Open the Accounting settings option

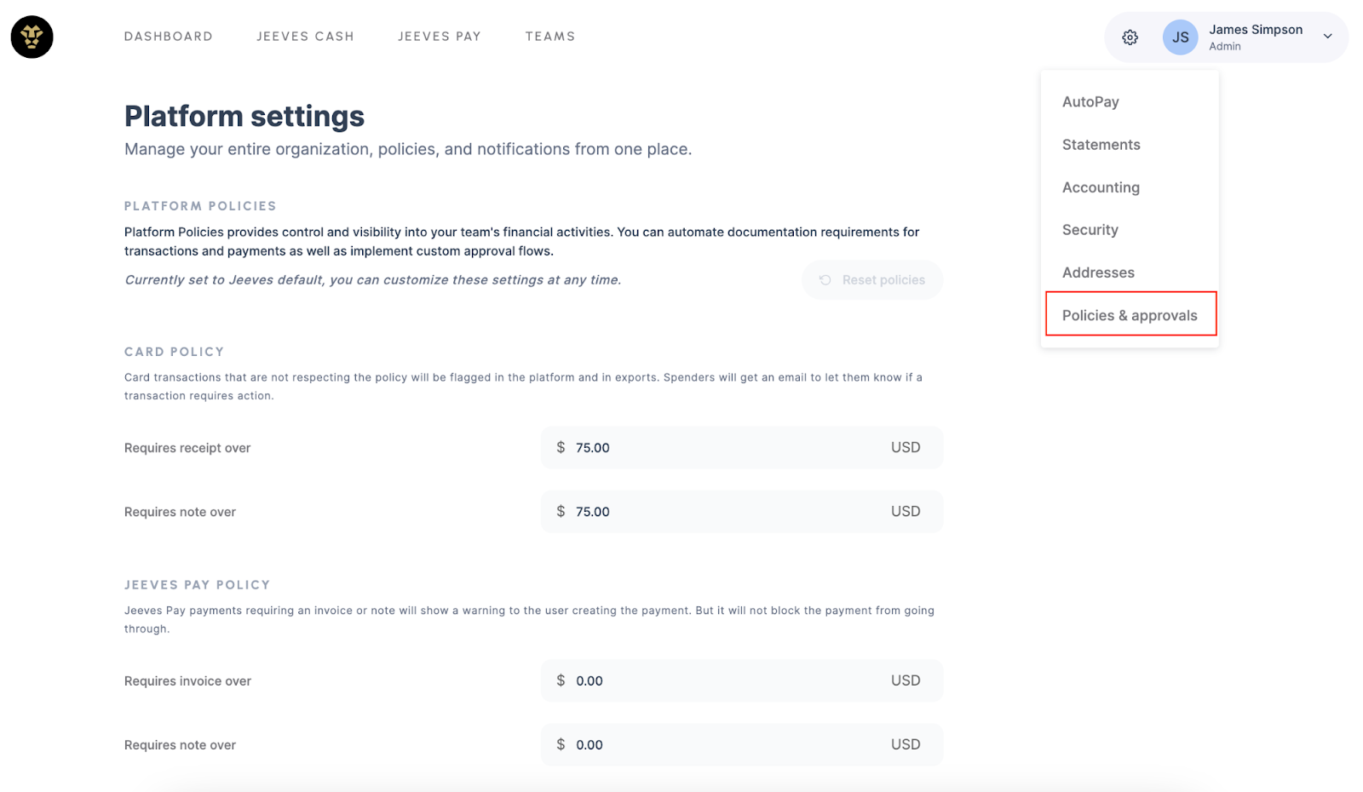1100,187
